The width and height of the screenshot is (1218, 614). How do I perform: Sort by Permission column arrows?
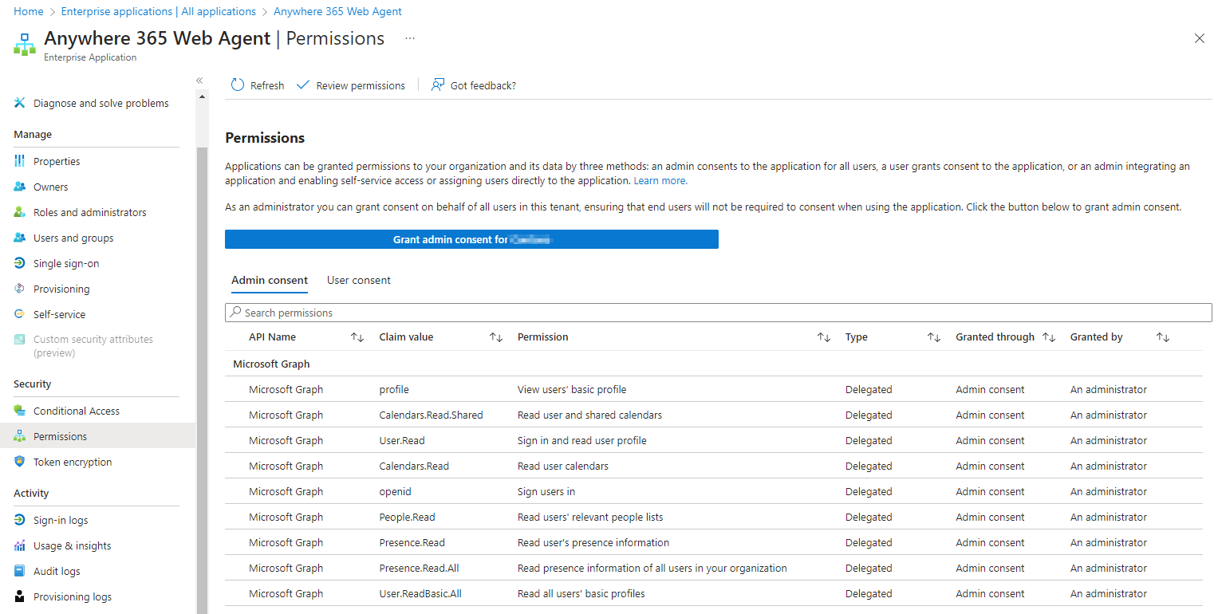[824, 337]
